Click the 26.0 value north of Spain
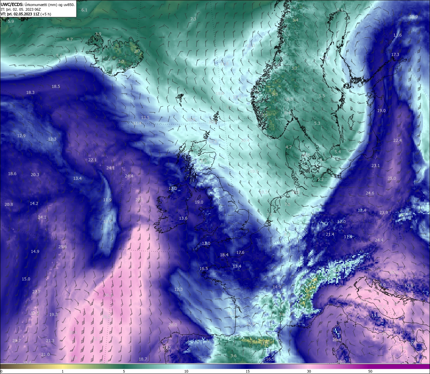 pyautogui.click(x=173, y=325)
